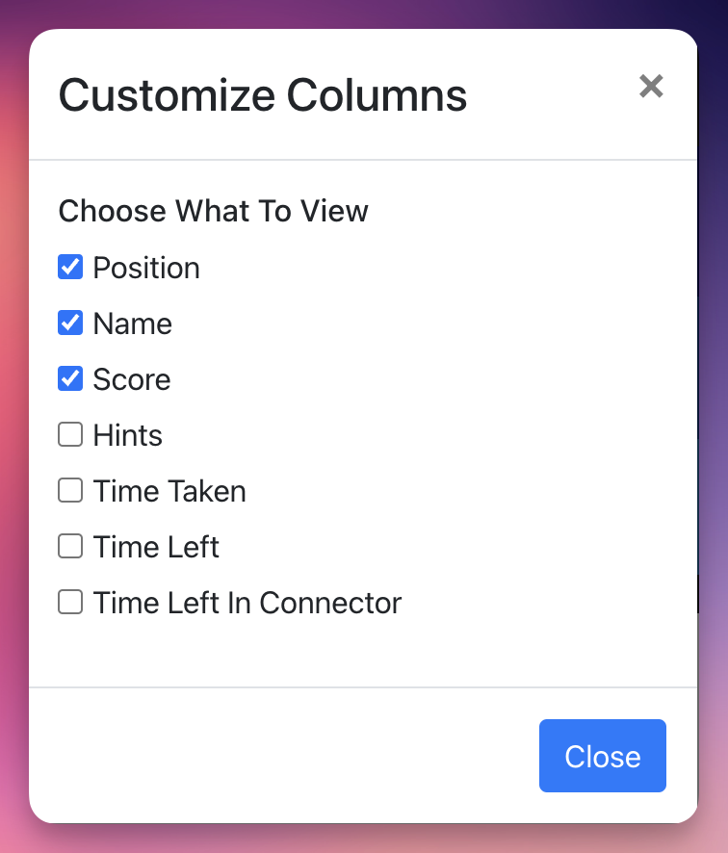Click the "Time Left" label text
This screenshot has width=728, height=853.
coord(156,547)
